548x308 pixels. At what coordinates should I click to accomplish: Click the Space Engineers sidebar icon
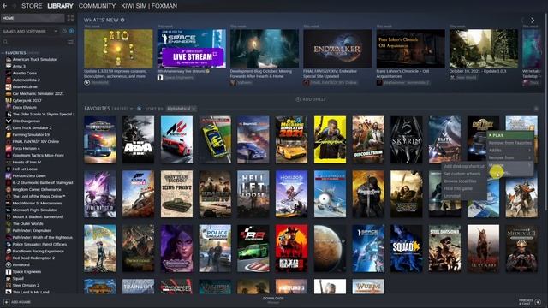[x=9, y=272]
